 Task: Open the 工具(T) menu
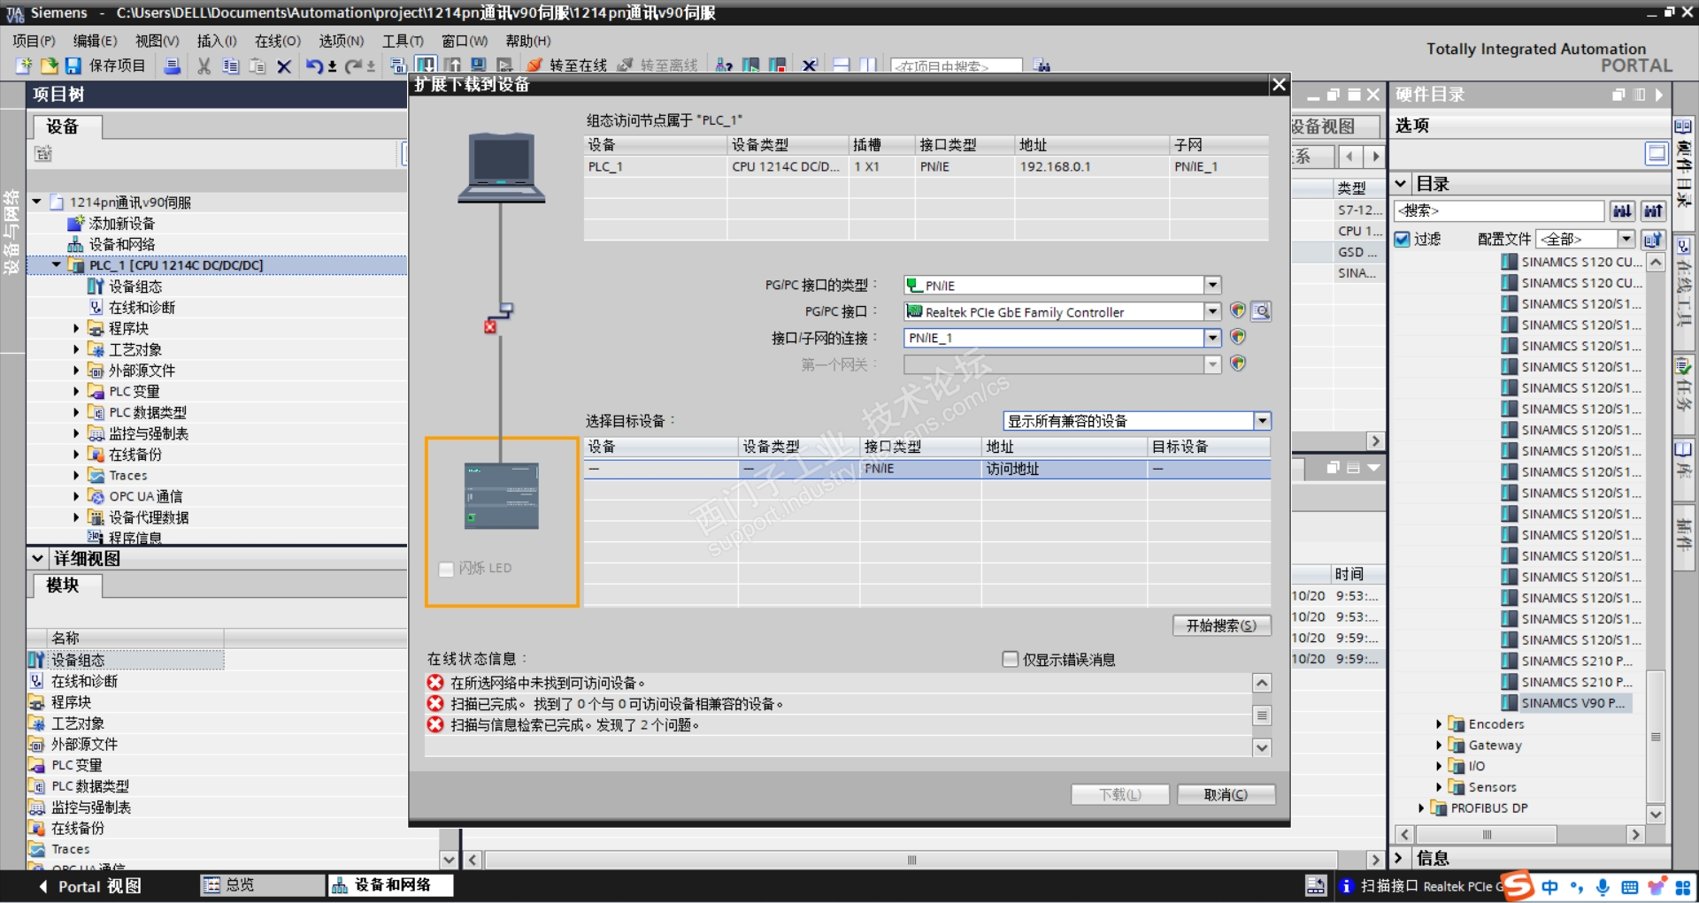[403, 41]
